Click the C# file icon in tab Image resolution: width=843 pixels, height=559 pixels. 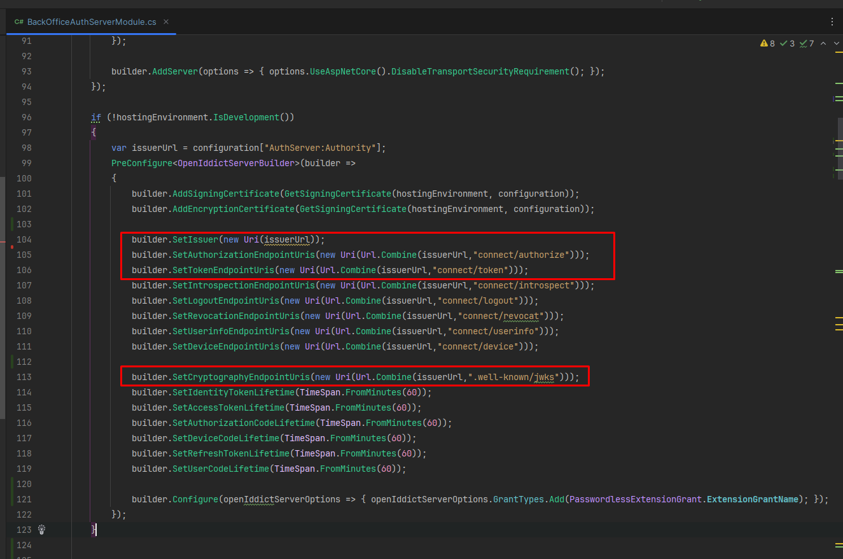pos(19,22)
